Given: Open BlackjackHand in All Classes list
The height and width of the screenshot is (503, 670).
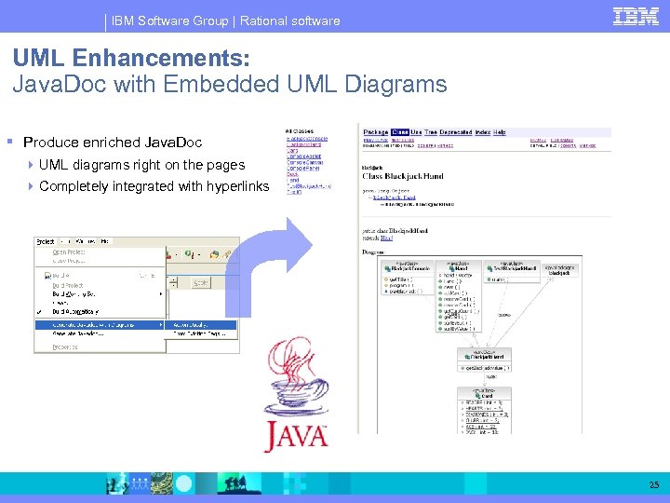Looking at the screenshot, I should pos(303,144).
